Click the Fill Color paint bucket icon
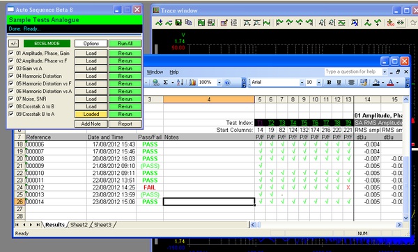 point(376,83)
